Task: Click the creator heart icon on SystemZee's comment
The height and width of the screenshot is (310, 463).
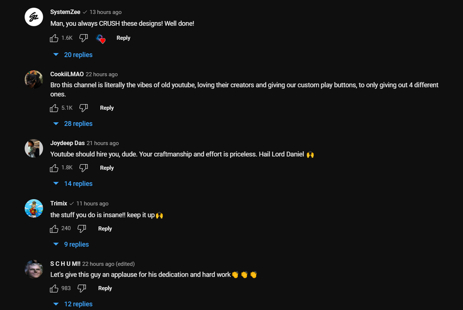Action: [101, 39]
